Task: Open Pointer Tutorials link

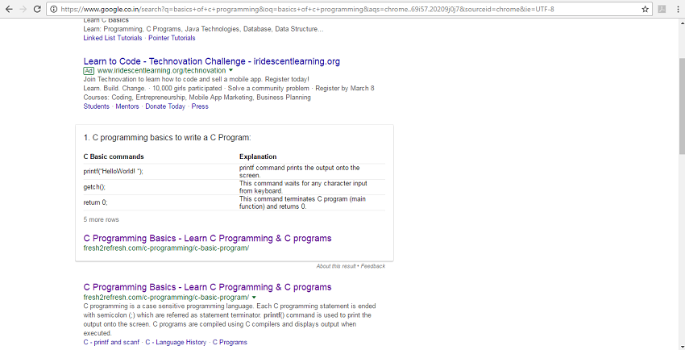Action: (x=172, y=38)
